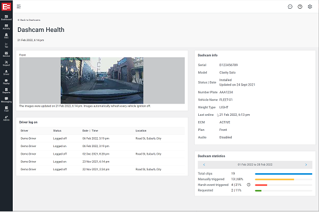
Task: Go to previous statistics date range
Action: [204, 165]
